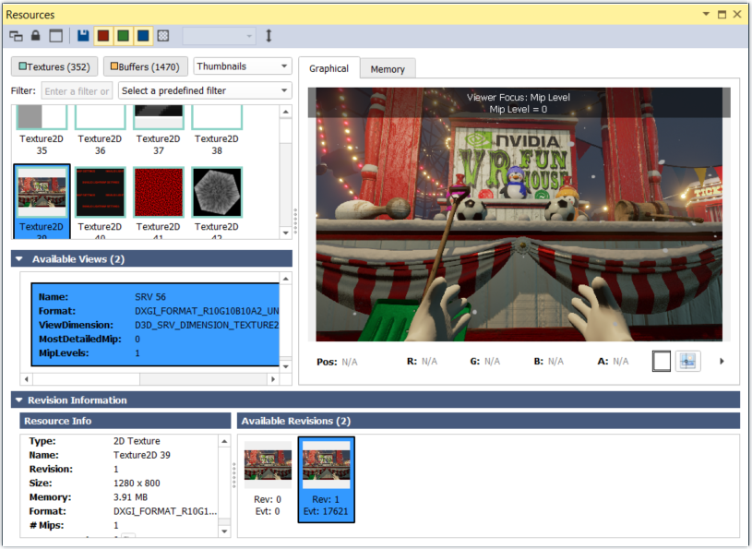This screenshot has width=752, height=549.
Task: Switch to the Memory tab
Action: click(x=388, y=69)
